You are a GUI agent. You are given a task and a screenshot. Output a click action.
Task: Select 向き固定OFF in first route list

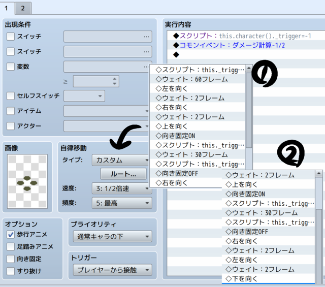[186, 173]
